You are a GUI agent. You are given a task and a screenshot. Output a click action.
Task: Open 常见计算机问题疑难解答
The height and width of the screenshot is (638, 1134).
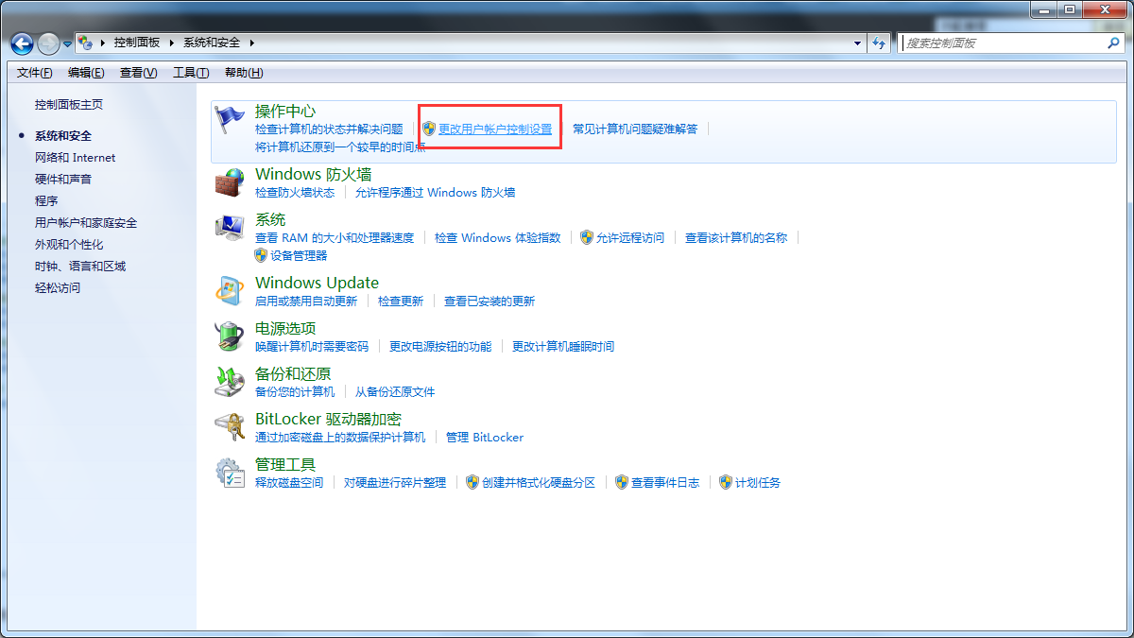635,129
